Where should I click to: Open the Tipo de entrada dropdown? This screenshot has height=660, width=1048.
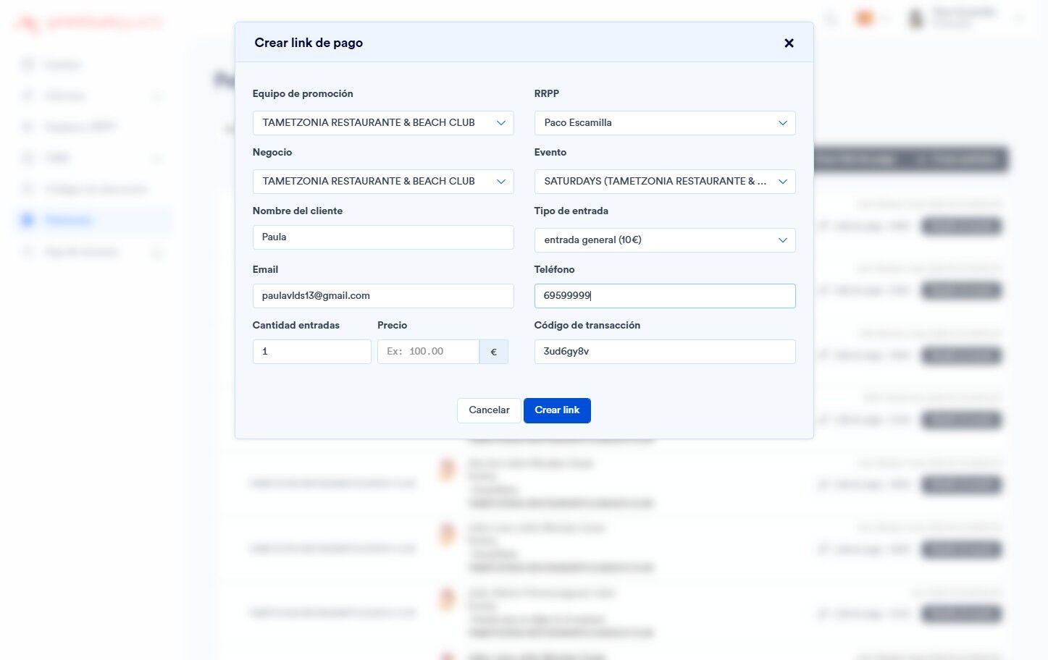[665, 240]
